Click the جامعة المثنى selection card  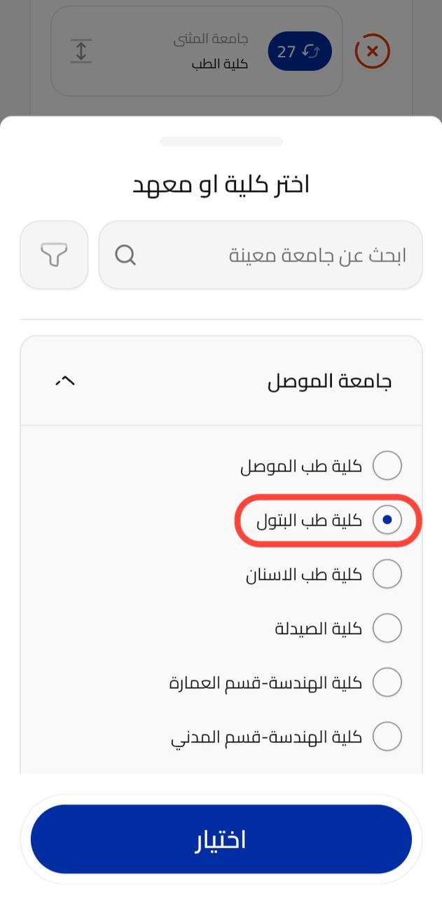[196, 50]
